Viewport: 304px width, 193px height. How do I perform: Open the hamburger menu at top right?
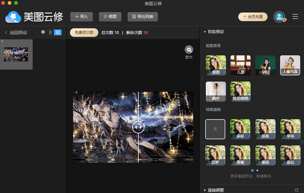[295, 17]
